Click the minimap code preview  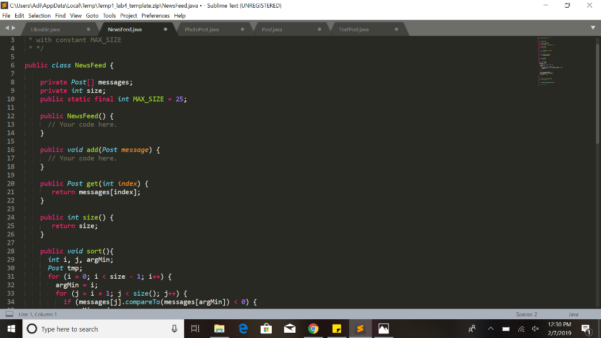[x=549, y=60]
